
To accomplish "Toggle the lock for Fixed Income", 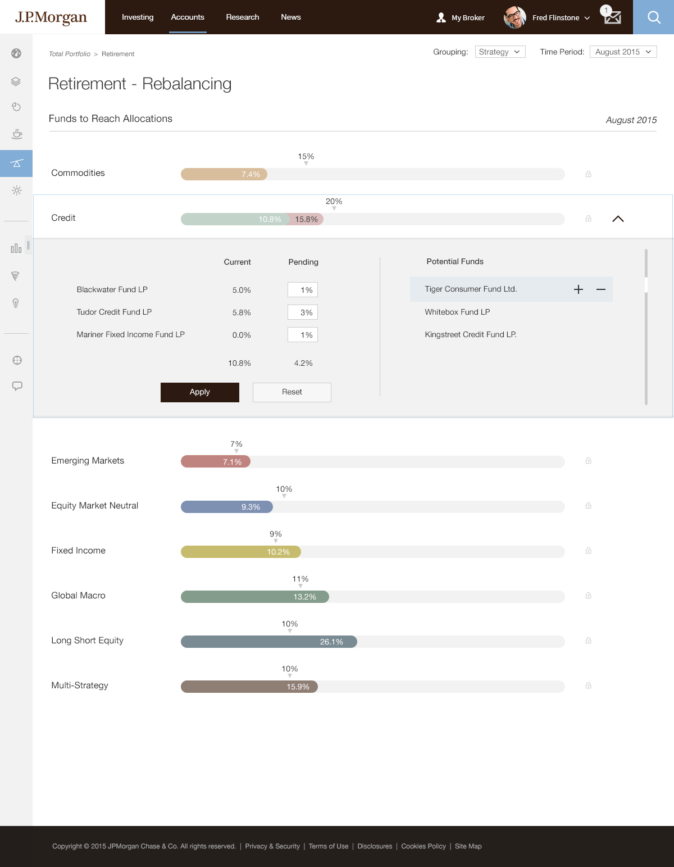I will (x=589, y=551).
